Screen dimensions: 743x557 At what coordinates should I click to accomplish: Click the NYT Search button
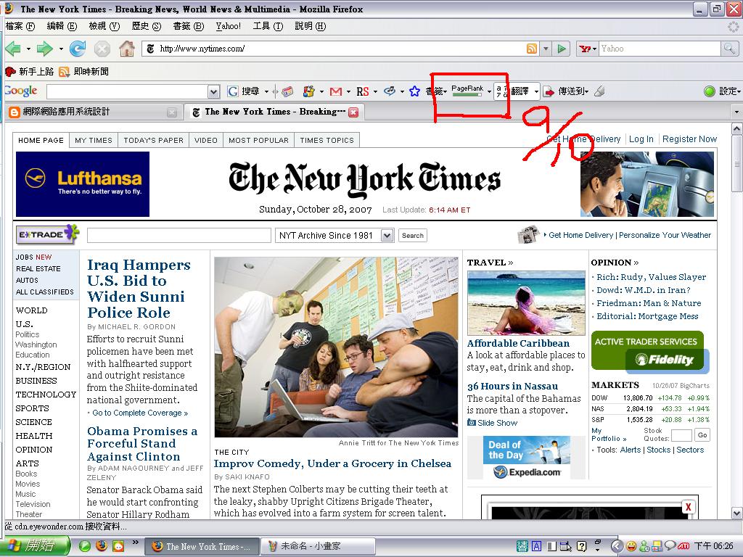click(x=413, y=236)
